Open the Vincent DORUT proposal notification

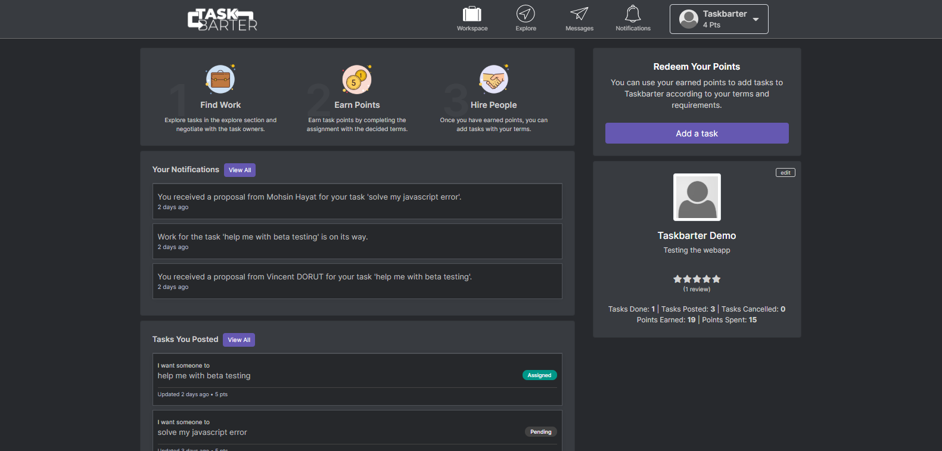click(x=357, y=281)
